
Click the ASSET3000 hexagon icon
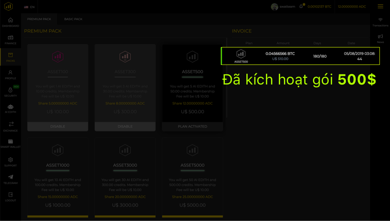click(x=125, y=150)
